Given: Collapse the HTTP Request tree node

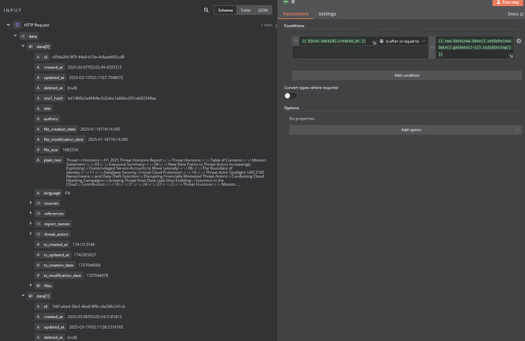Looking at the screenshot, I should (8, 25).
